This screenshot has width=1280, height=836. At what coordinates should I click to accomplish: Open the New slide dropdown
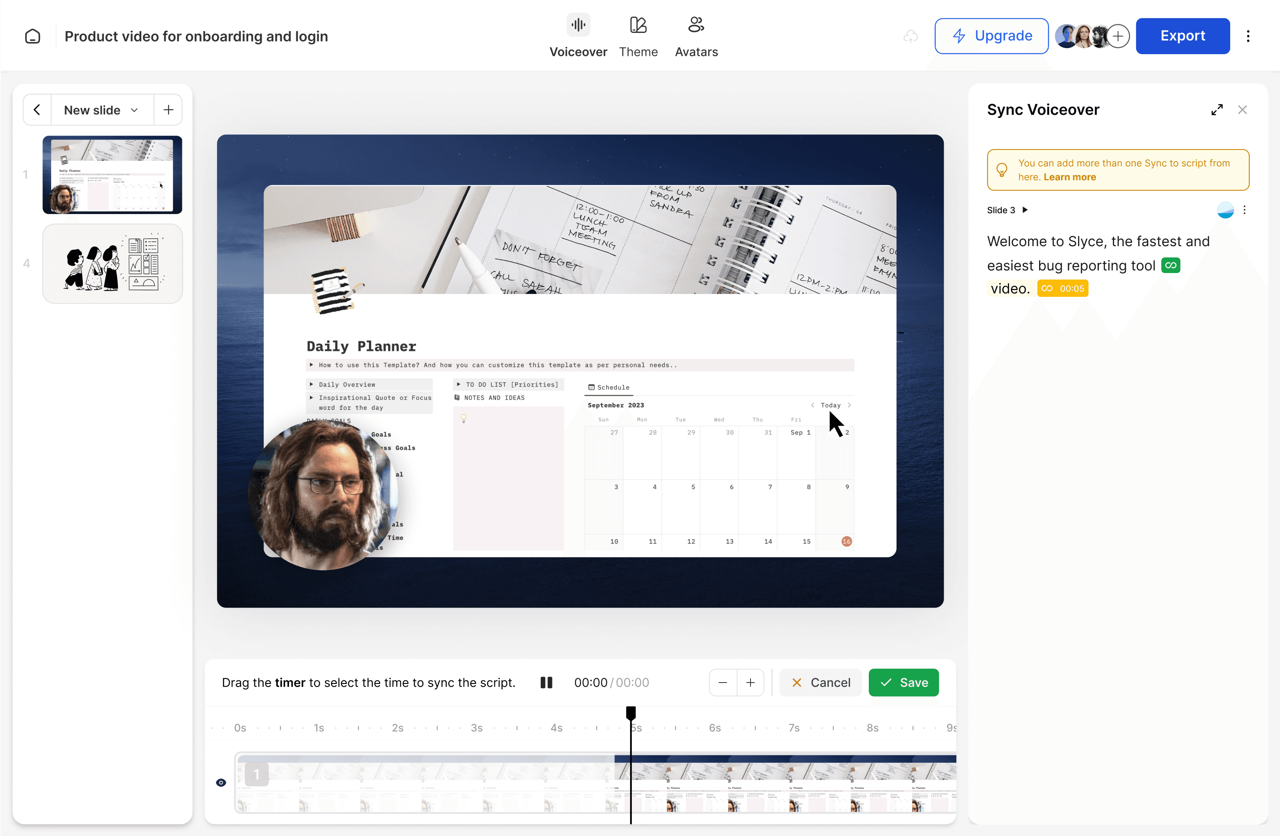point(101,110)
